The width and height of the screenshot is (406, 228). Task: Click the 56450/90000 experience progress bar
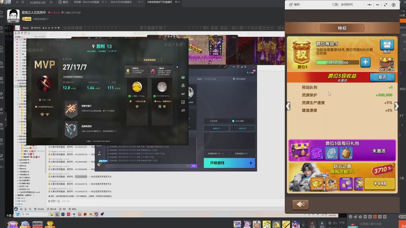337,62
